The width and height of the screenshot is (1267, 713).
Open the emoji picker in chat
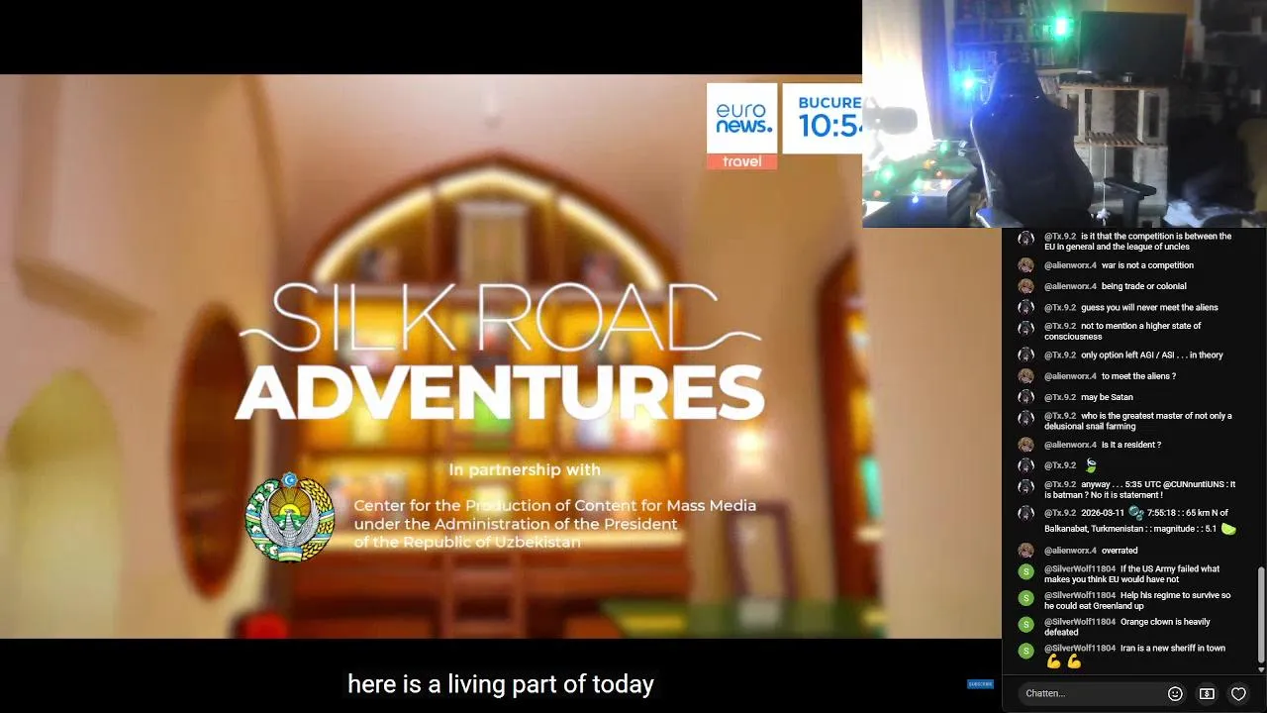[x=1175, y=694]
